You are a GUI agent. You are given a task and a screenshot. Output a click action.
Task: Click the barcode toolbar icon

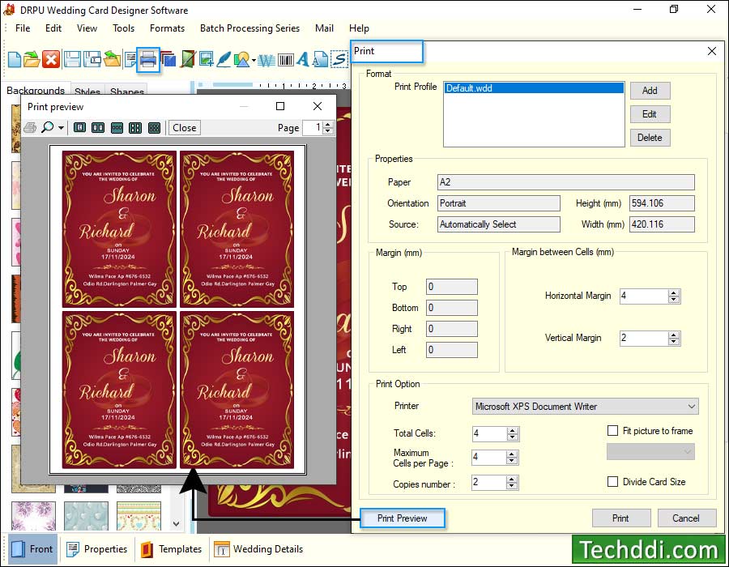pos(285,60)
